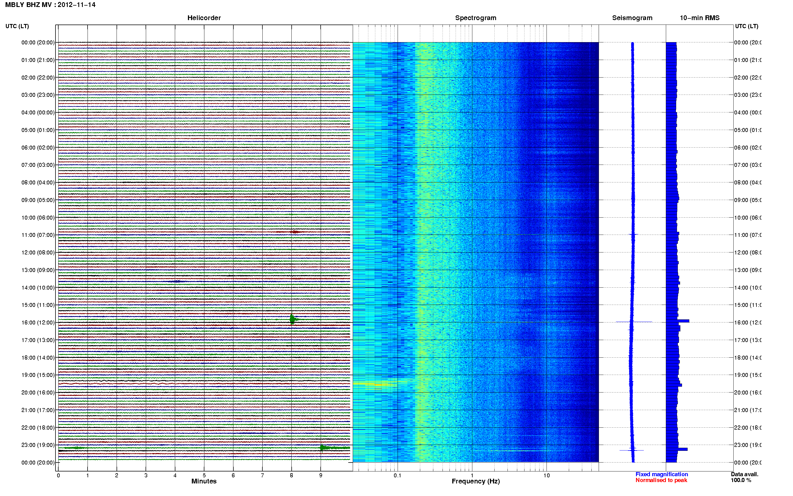This screenshot has width=793, height=496.
Task: Click the 'Fixed magnification' legend text
Action: click(x=662, y=474)
